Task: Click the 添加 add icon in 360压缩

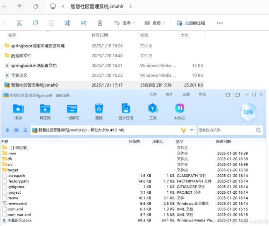Action: pos(18,111)
